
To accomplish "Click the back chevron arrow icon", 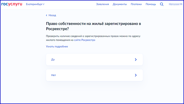I will (x=47, y=15).
